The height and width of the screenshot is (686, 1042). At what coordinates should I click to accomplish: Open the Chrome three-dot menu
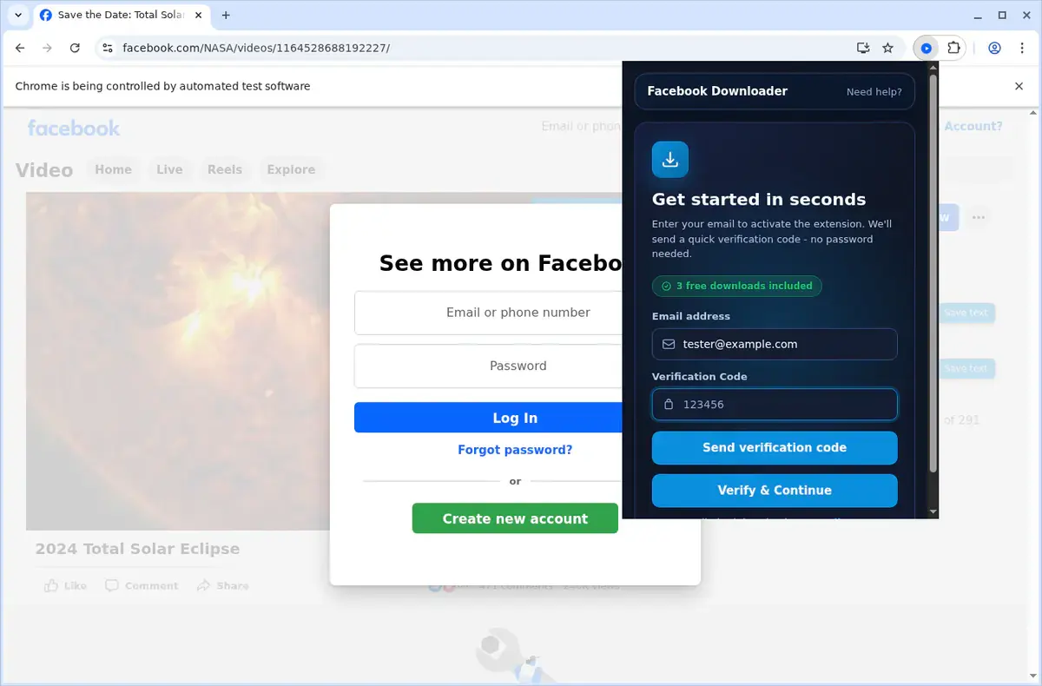[1021, 49]
